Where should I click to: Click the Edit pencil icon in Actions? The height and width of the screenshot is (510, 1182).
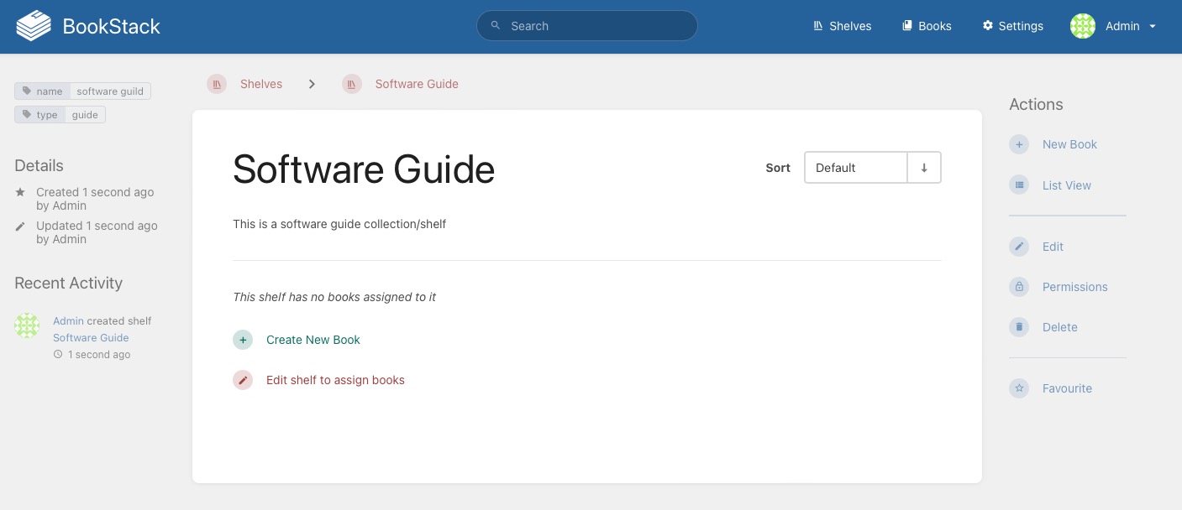(x=1019, y=247)
